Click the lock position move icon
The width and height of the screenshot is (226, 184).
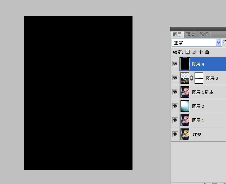pyautogui.click(x=200, y=52)
